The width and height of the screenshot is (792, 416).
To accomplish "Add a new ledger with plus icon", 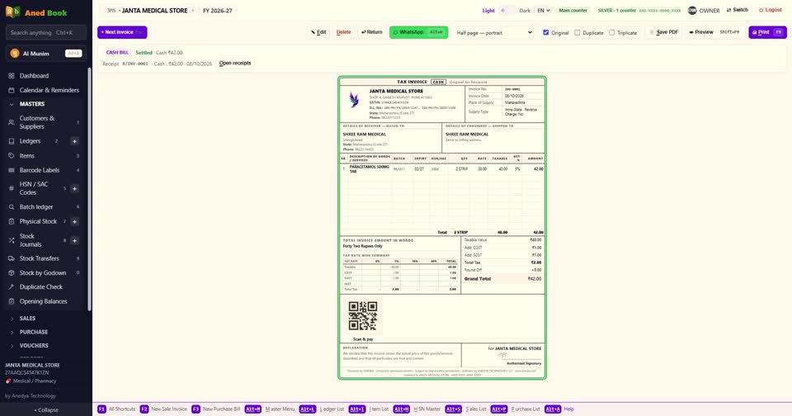I will (x=74, y=141).
